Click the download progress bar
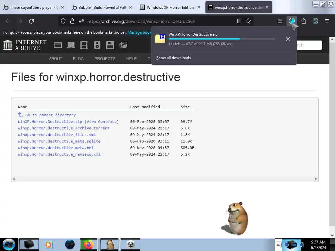Screen dimensions: 335x251 click(221, 39)
